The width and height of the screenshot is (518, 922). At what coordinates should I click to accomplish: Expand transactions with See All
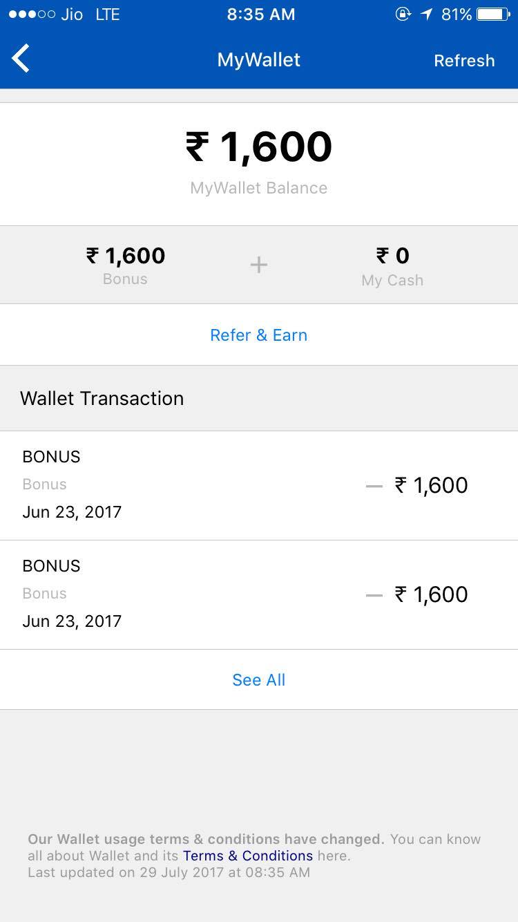coord(258,680)
